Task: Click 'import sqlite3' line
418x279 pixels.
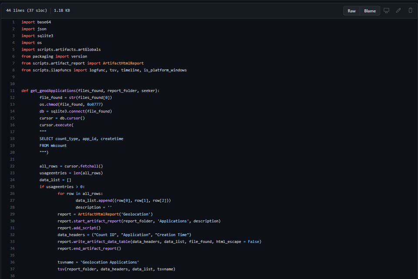Action: click(x=37, y=36)
